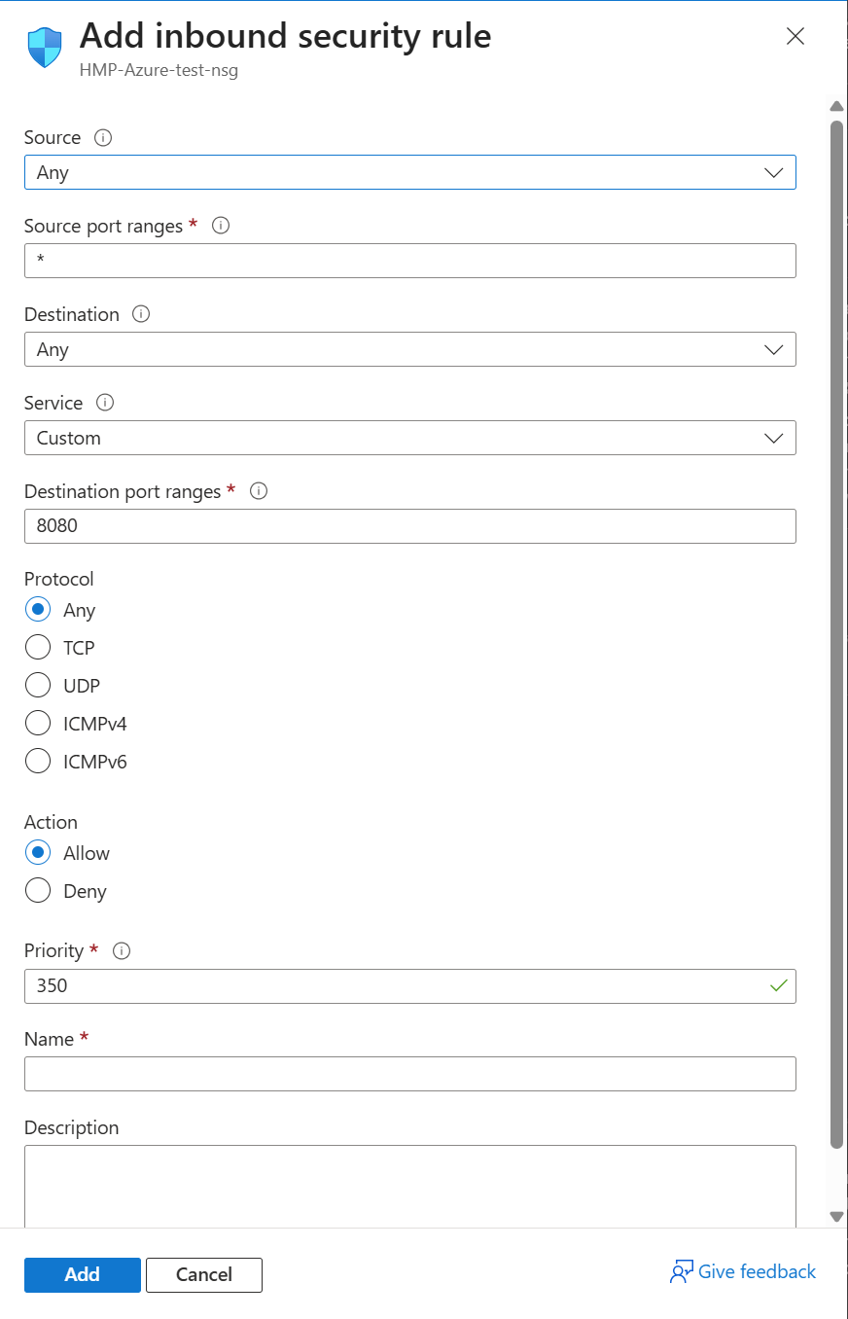
Task: Open the Destination port ranges info icon
Action: 259,491
